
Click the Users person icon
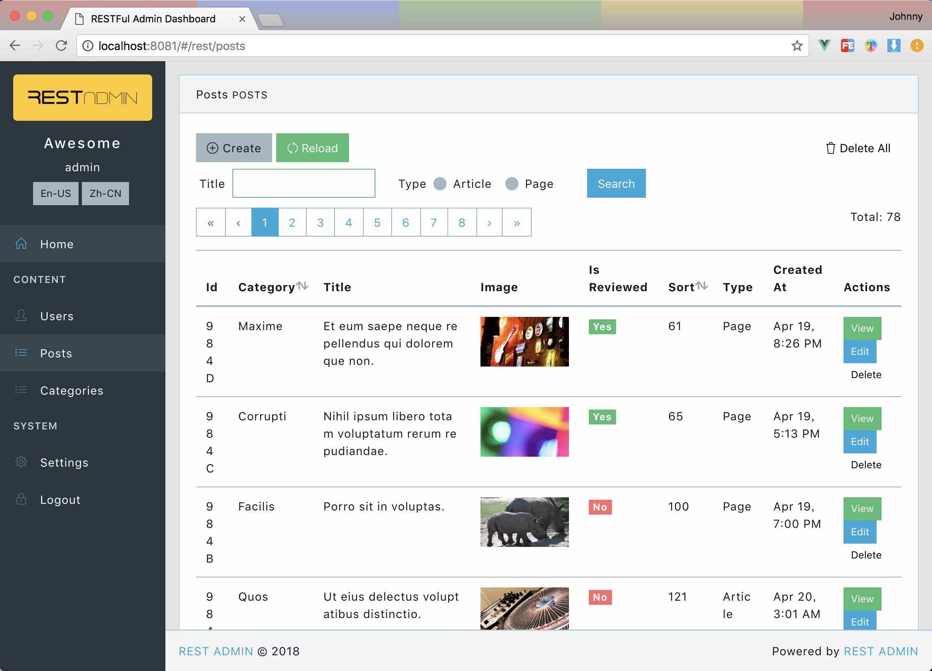(21, 316)
